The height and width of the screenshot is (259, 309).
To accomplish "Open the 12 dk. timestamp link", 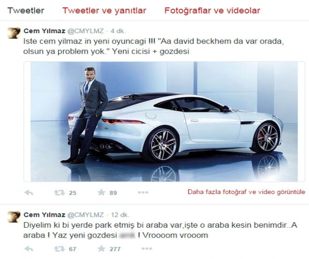I will point(120,215).
